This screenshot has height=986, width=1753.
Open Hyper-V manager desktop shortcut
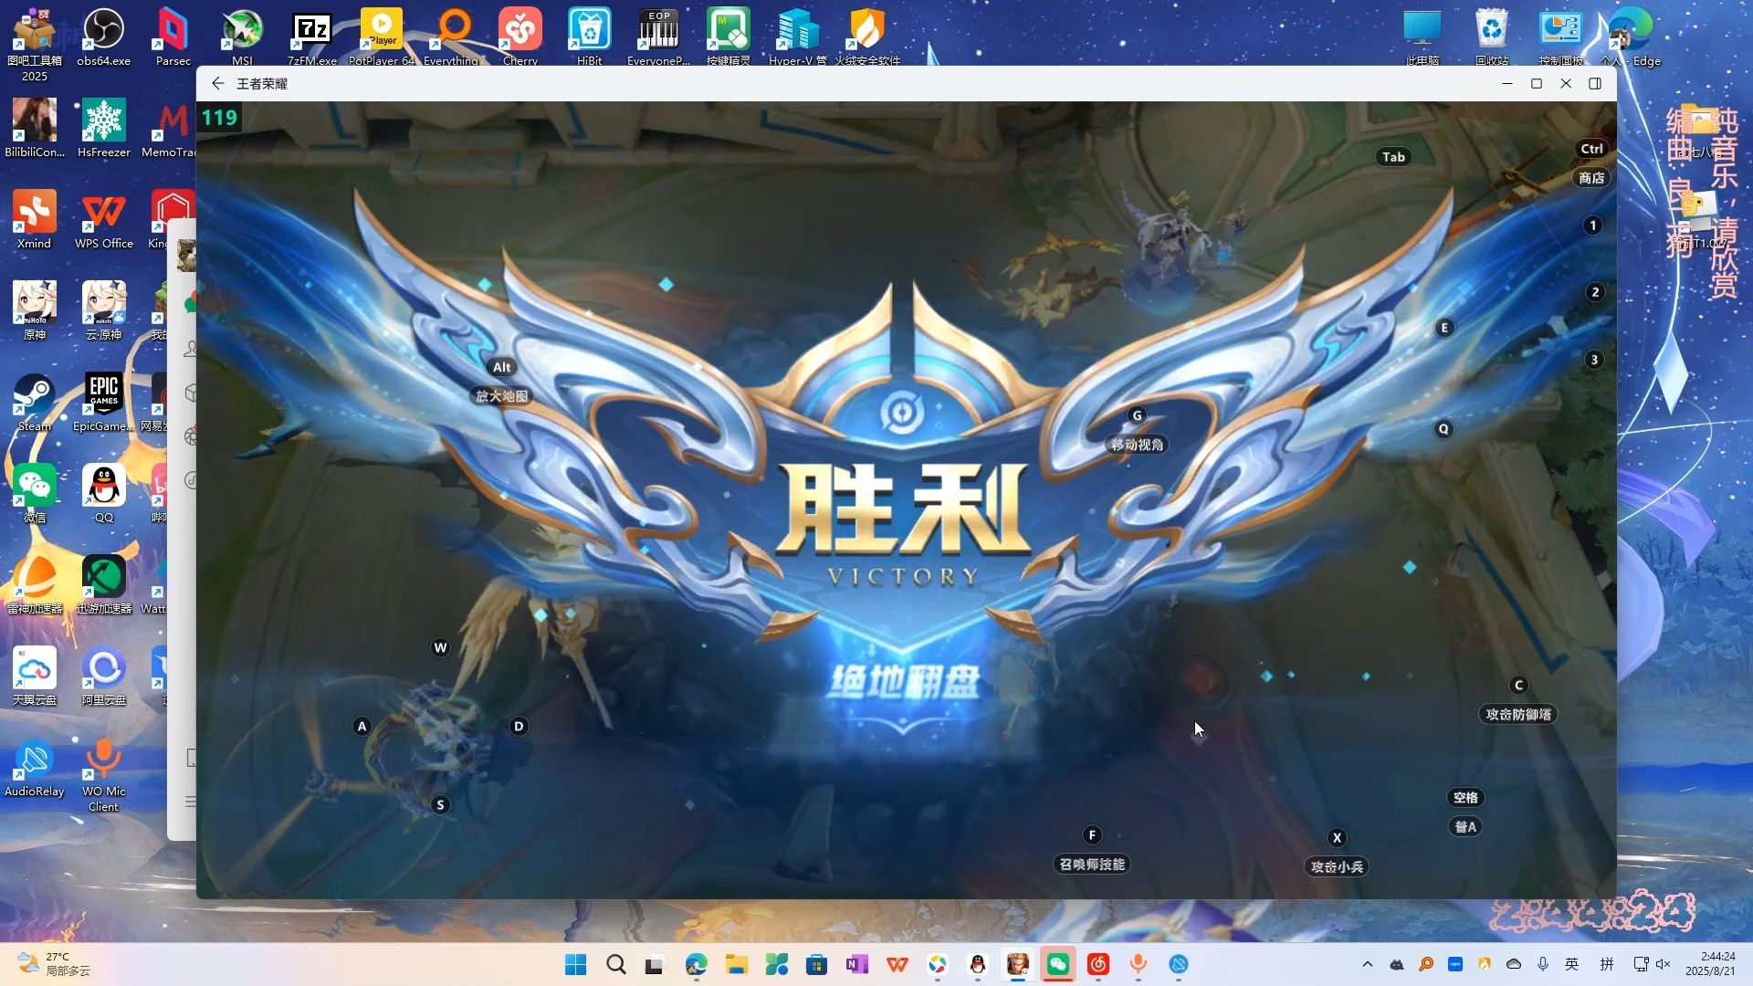[x=798, y=38]
